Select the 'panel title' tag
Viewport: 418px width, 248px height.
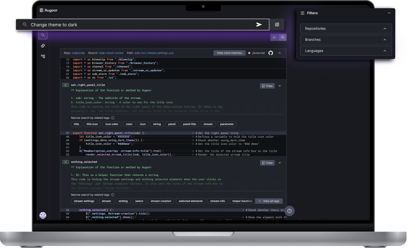pos(190,124)
